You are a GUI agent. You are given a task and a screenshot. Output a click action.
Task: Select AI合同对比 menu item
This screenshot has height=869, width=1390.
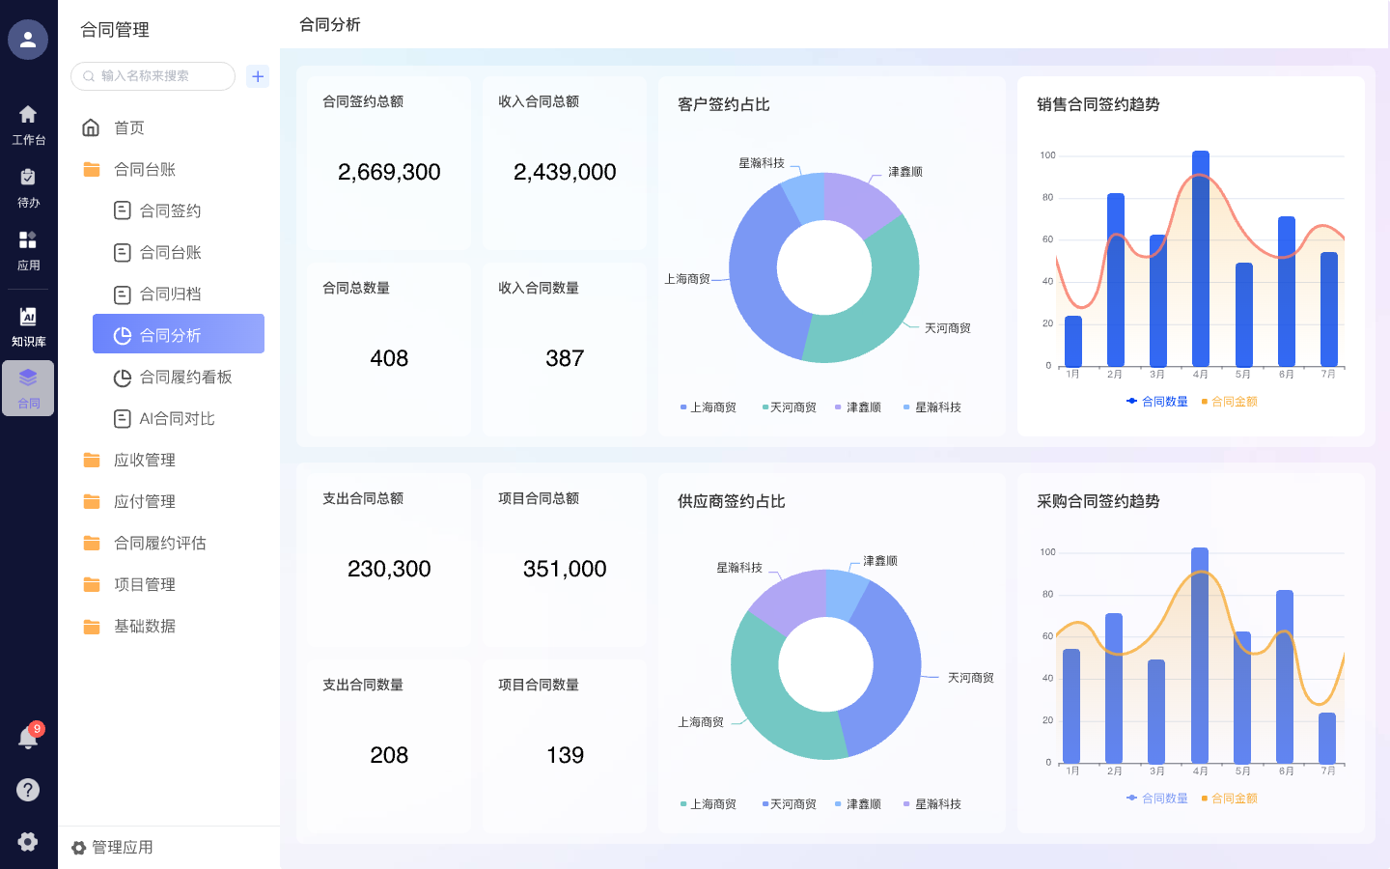tap(177, 419)
